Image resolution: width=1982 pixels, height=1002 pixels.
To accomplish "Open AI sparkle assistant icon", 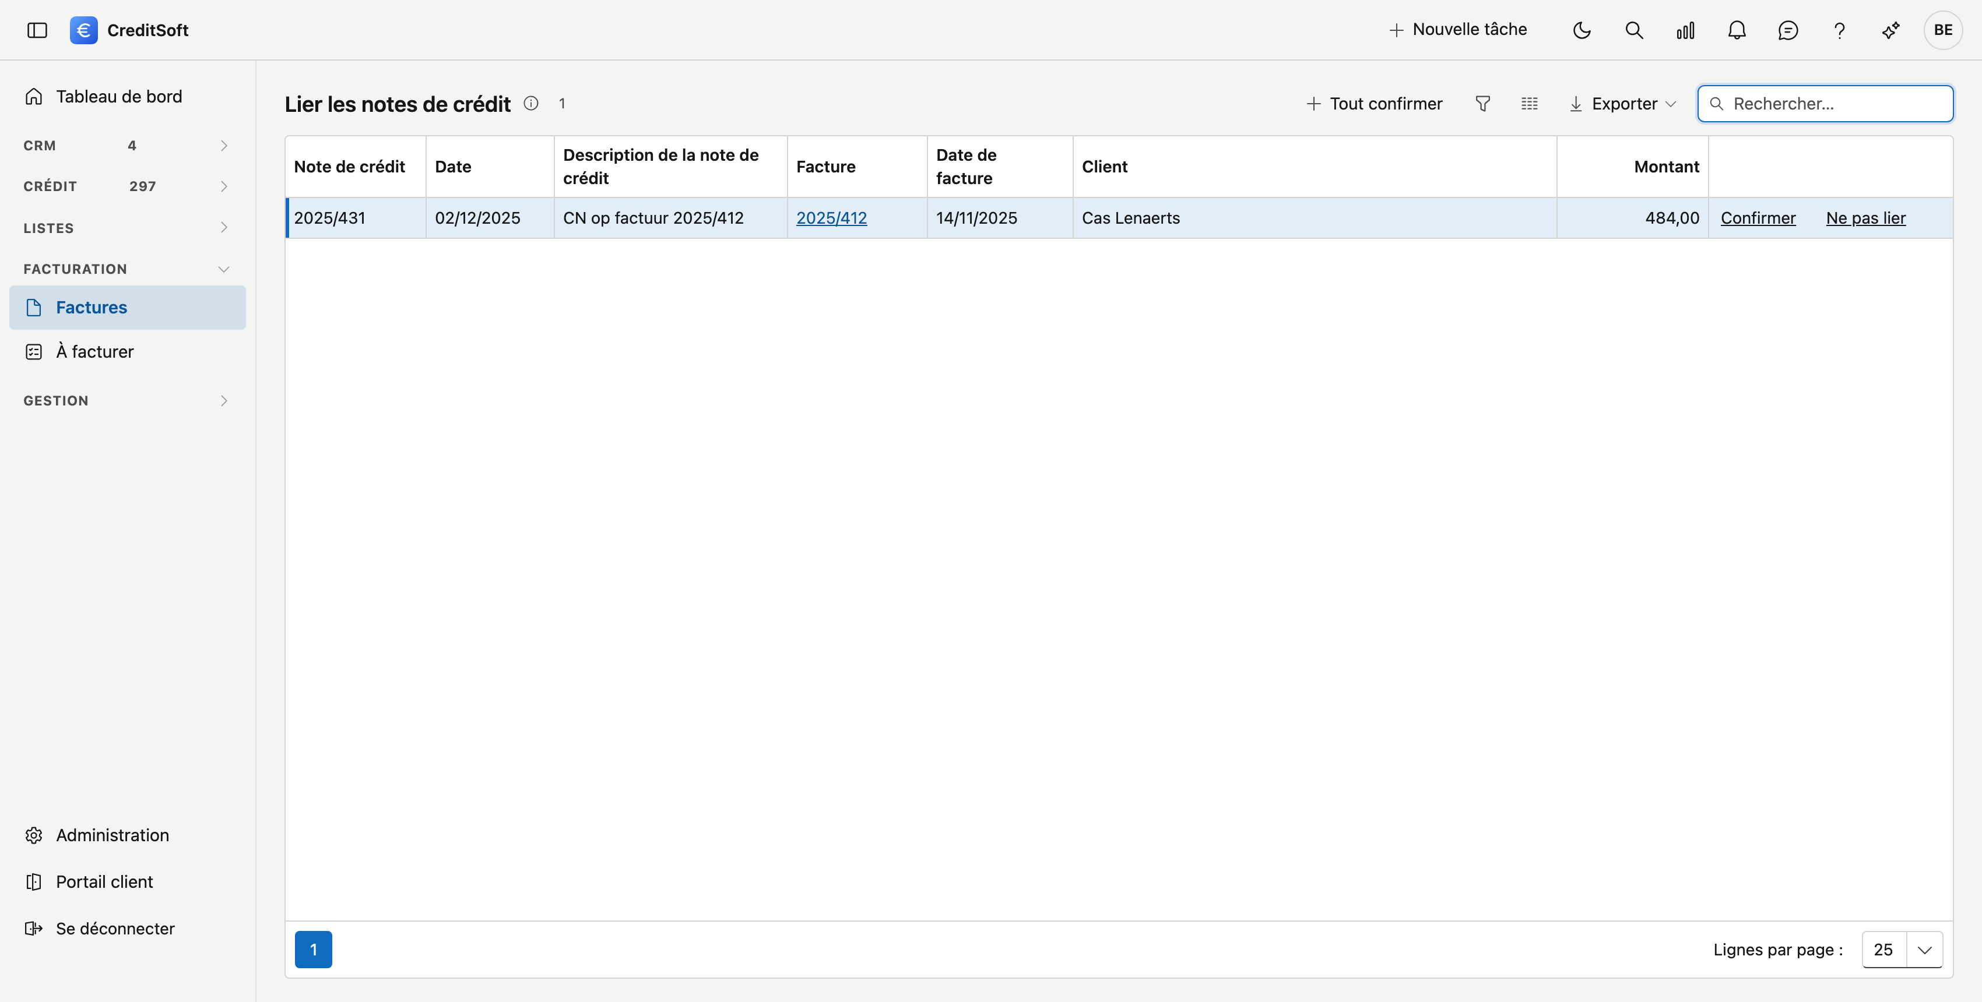I will click(1890, 30).
